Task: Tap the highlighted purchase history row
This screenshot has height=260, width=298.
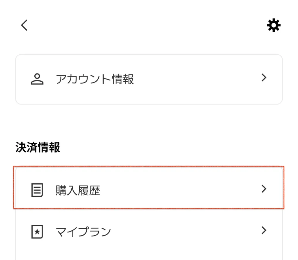Action: [x=149, y=189]
